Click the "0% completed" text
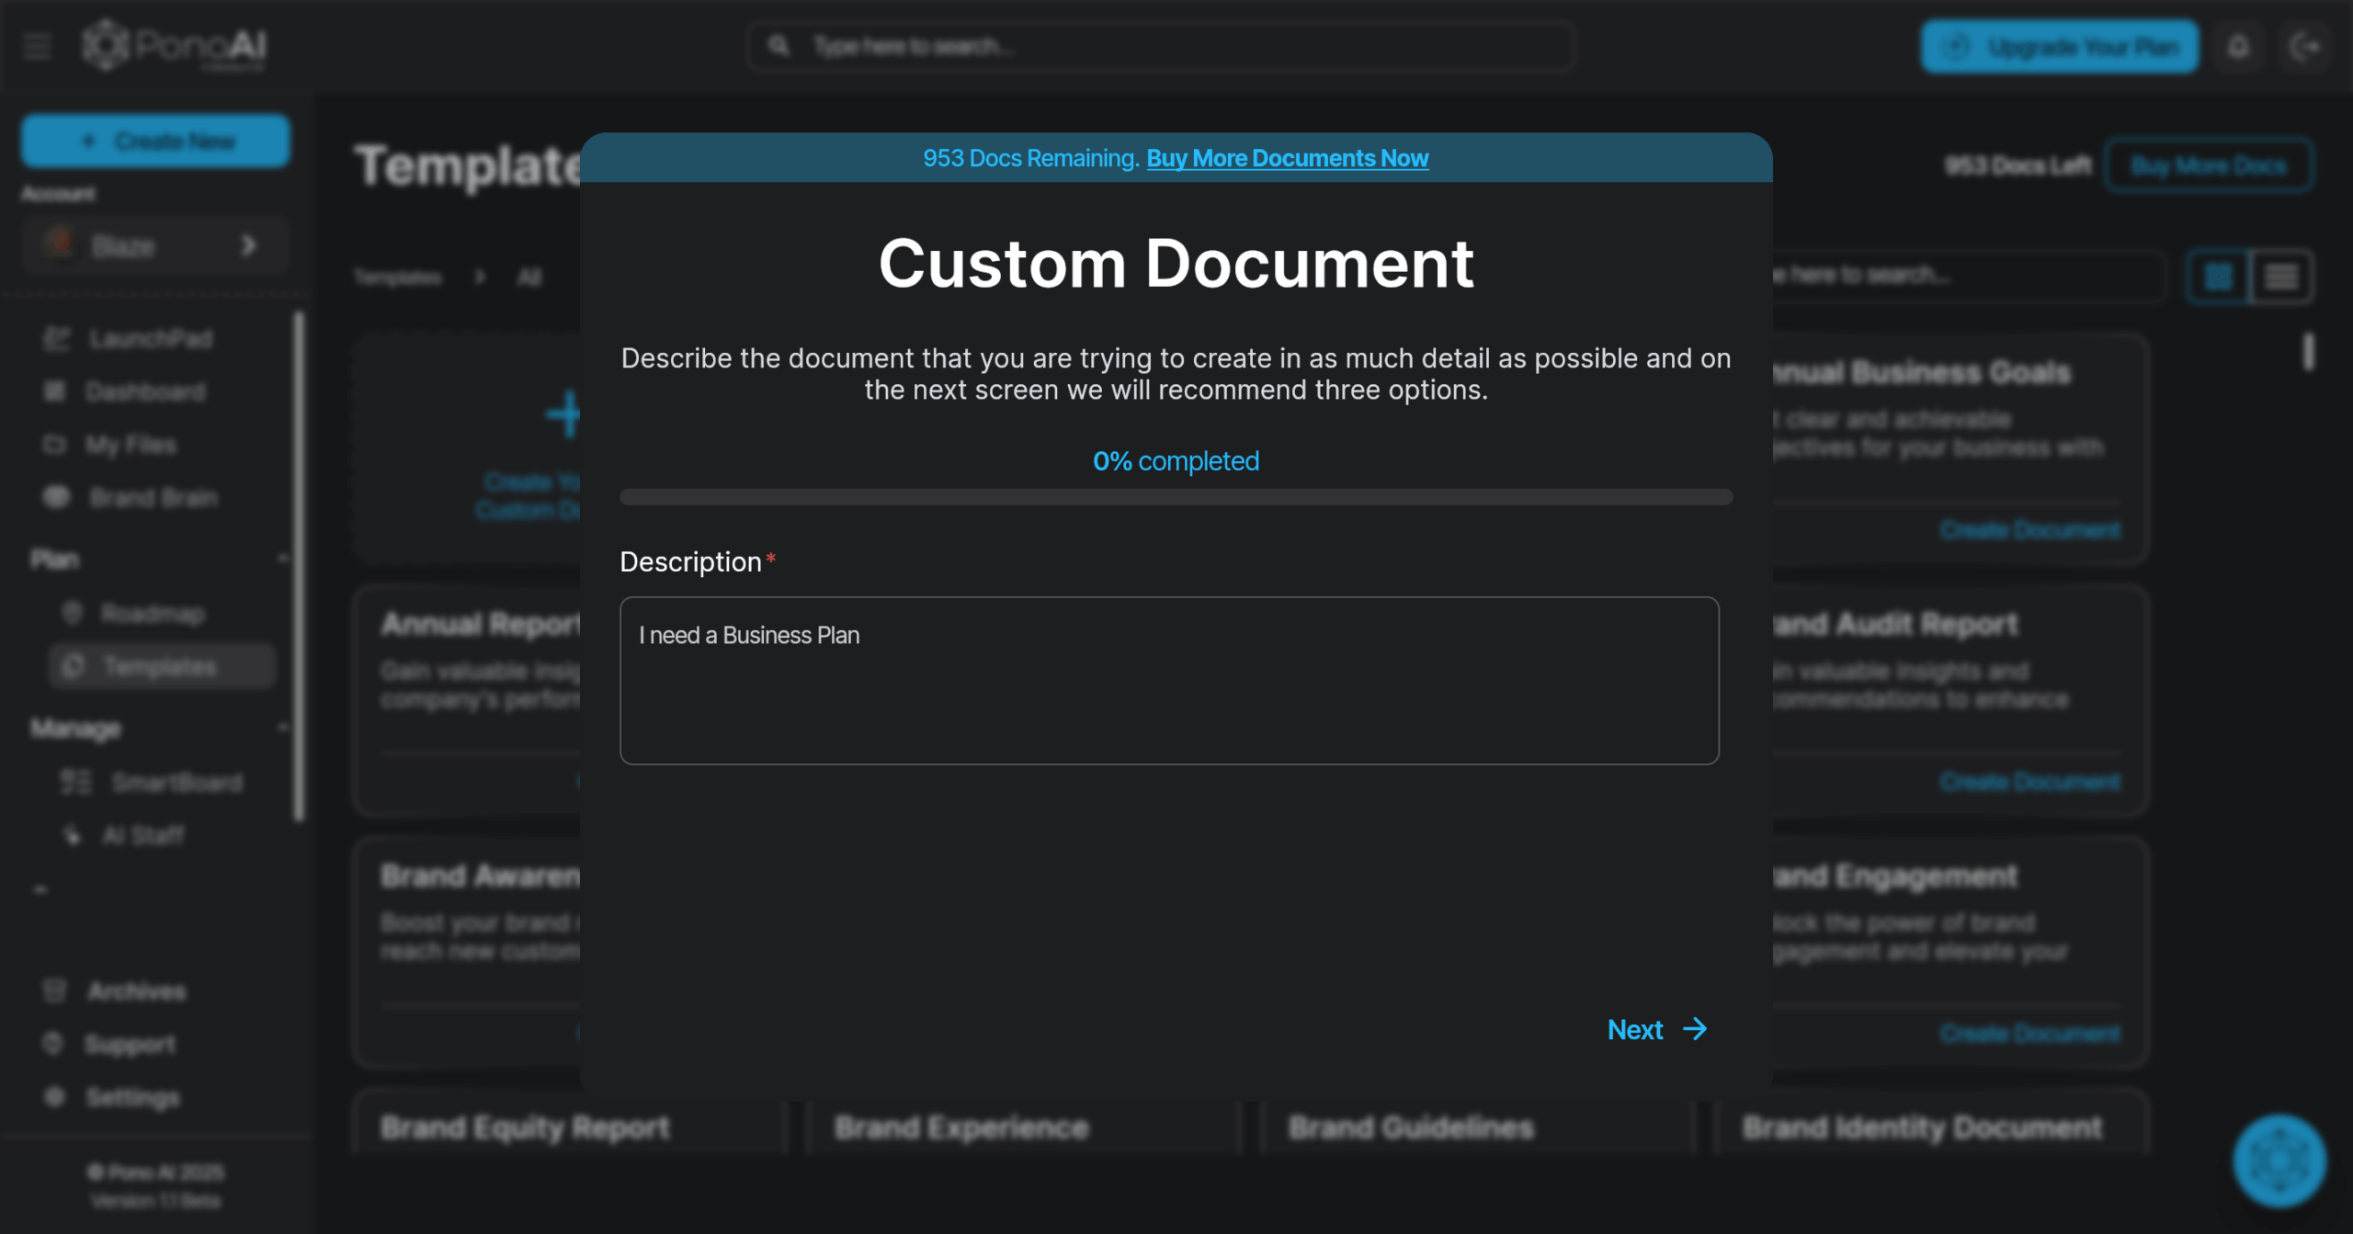The width and height of the screenshot is (2353, 1234). tap(1176, 460)
